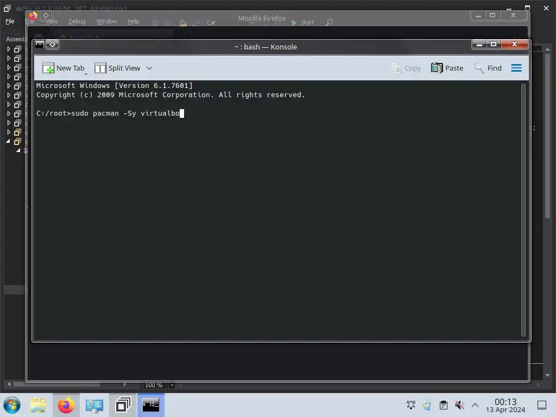Open the clipboard tray icon
Image resolution: width=556 pixels, height=417 pixels.
coord(443,405)
